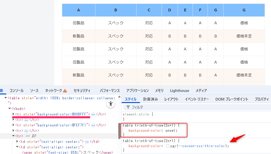
Task: Click the warning triangle on ネットワーク tab
Action: point(65,91)
